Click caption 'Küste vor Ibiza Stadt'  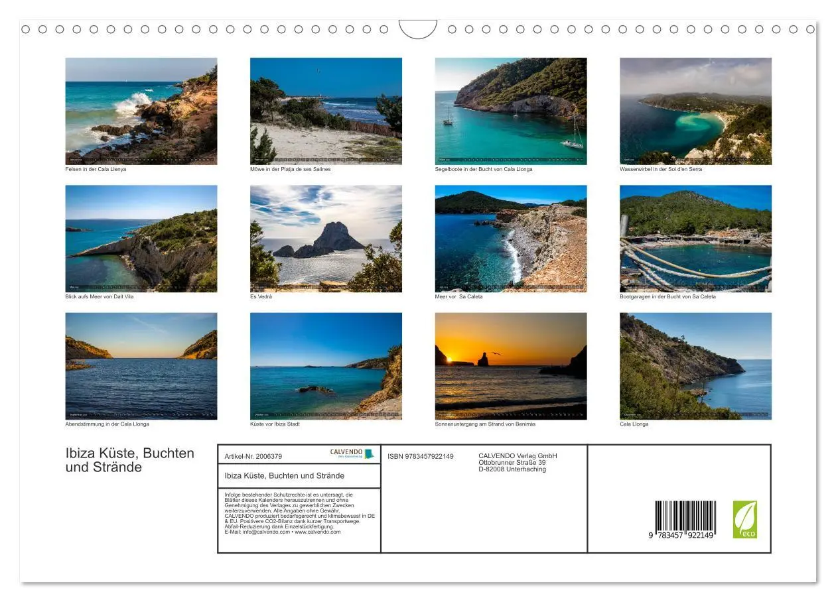[275, 424]
